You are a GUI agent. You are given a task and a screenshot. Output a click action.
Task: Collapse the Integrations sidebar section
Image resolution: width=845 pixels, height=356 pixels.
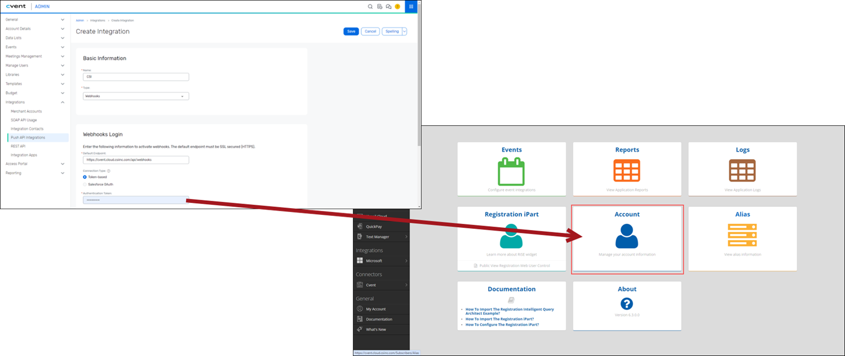coord(63,102)
